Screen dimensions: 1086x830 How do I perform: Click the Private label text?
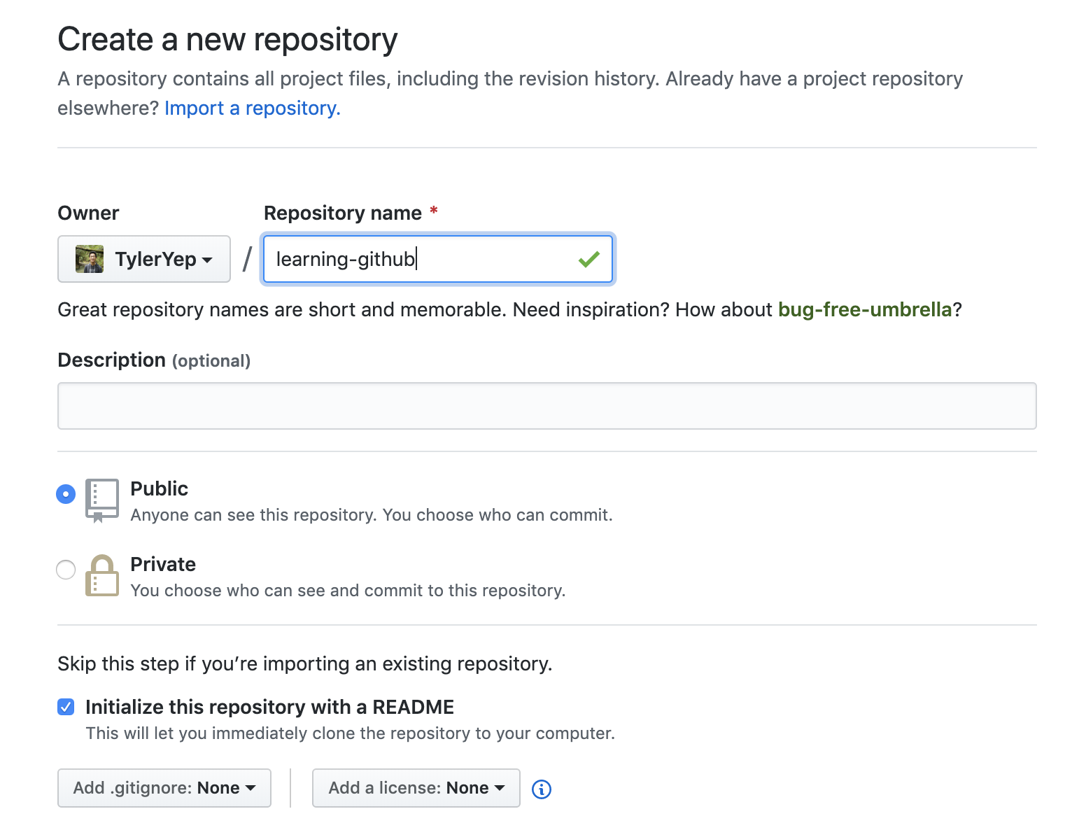point(163,564)
